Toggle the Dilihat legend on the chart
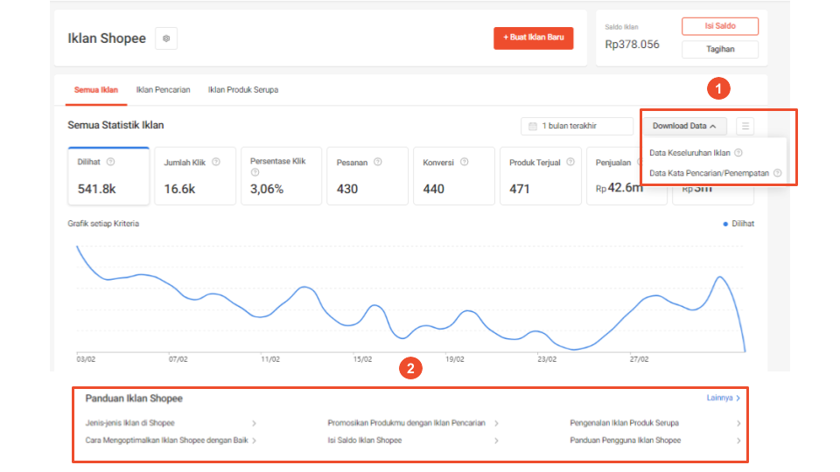 click(738, 224)
